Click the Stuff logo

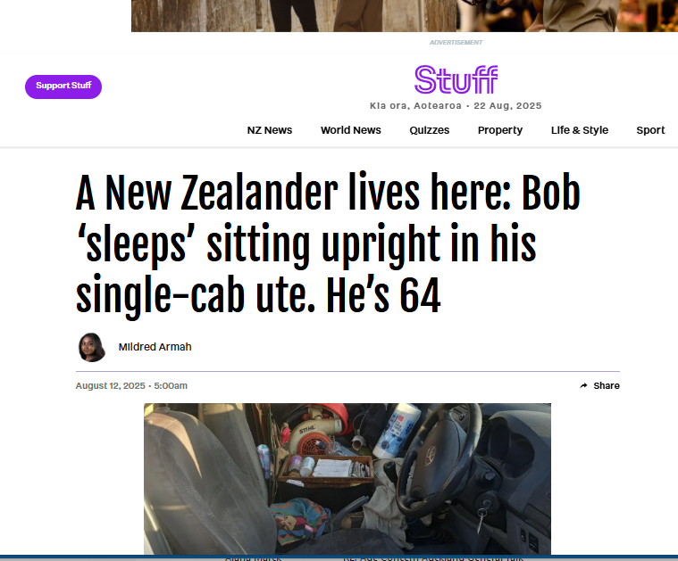click(456, 79)
